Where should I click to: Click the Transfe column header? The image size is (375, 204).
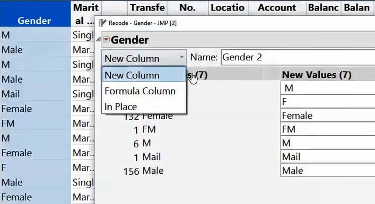pos(147,7)
